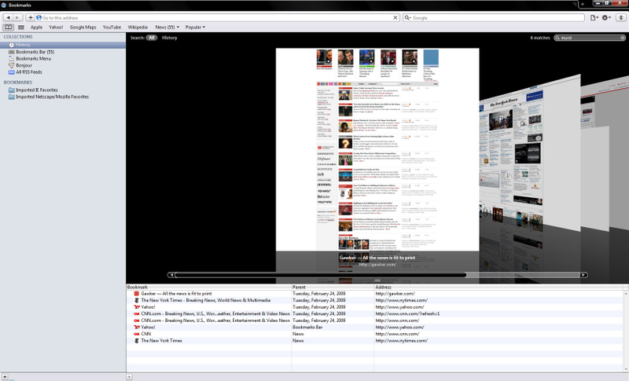Go forward with the Forward arrow button
Viewport: 629px width, 381px height.
click(17, 17)
